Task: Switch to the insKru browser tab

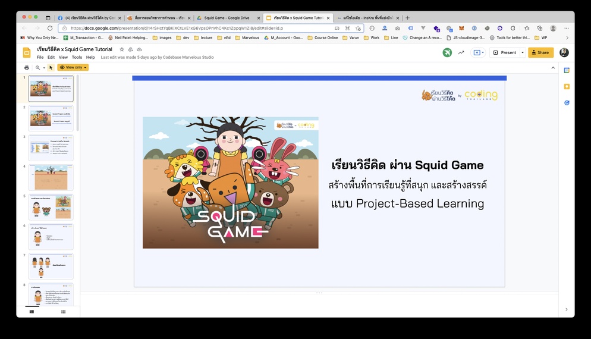Action: (x=368, y=18)
